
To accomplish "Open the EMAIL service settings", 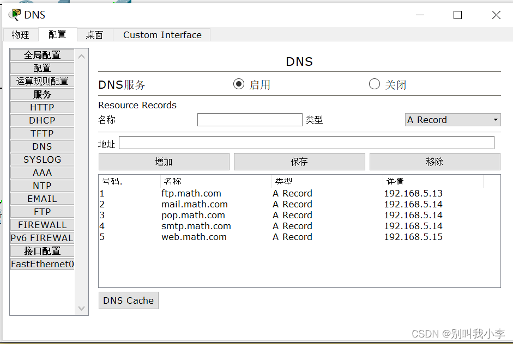I will [x=42, y=199].
